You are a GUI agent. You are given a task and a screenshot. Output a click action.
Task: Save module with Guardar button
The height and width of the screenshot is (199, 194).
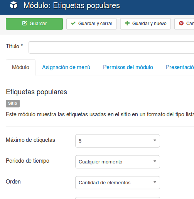[34, 24]
